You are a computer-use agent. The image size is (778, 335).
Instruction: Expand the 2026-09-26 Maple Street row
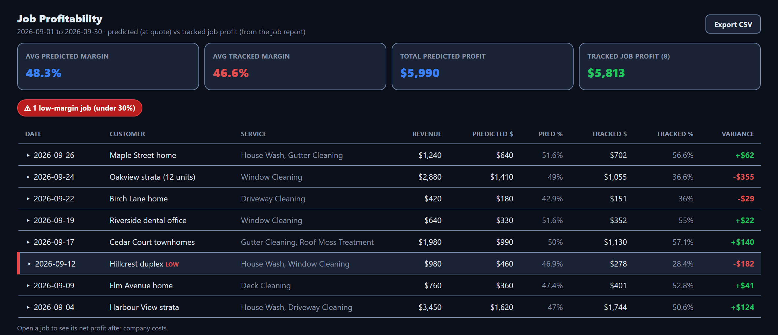pos(28,155)
